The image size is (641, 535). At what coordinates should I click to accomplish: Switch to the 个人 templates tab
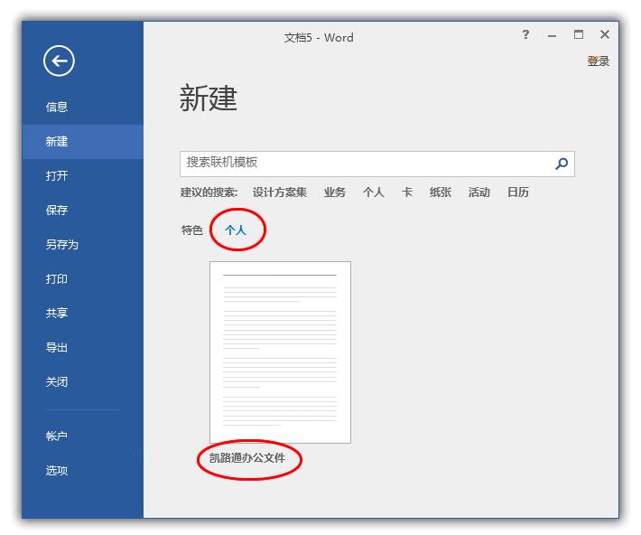pyautogui.click(x=236, y=230)
